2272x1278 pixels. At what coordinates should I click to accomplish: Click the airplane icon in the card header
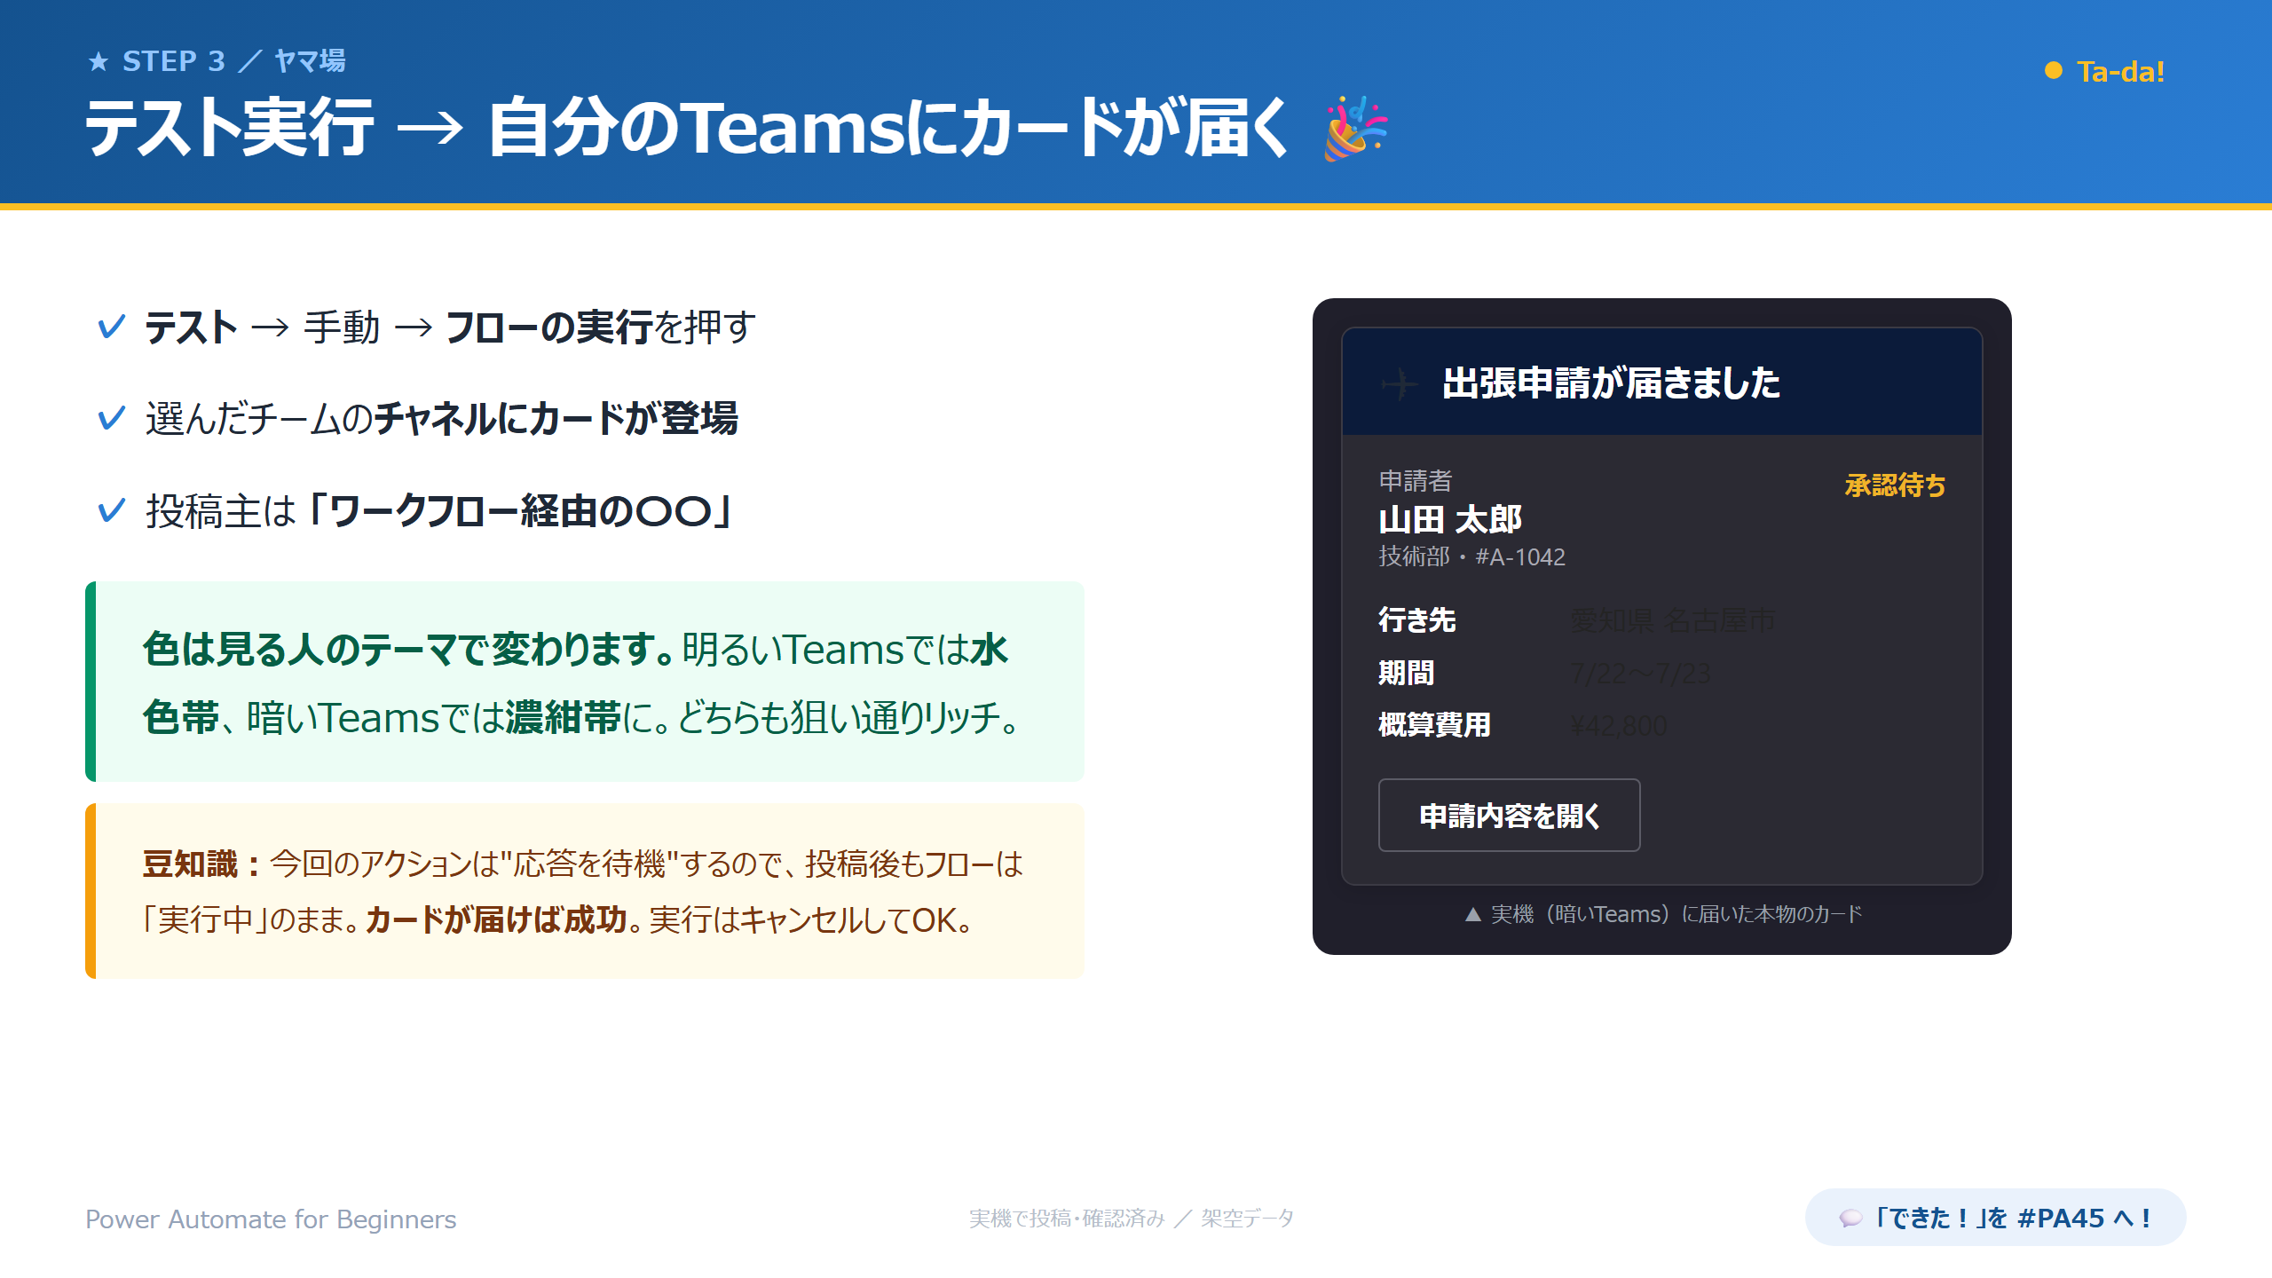click(1400, 383)
